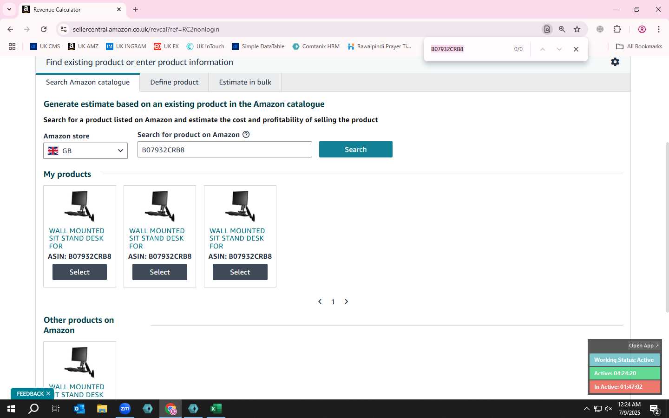Open Windows Start menu

(11, 409)
